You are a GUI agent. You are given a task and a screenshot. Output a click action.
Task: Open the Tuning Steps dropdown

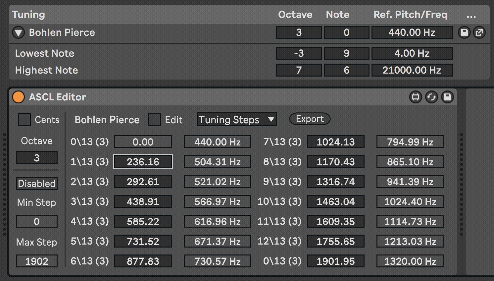[x=236, y=120]
